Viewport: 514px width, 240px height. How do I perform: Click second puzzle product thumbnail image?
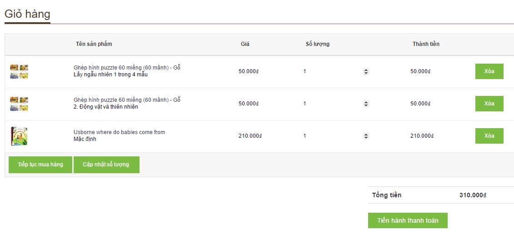point(19,104)
